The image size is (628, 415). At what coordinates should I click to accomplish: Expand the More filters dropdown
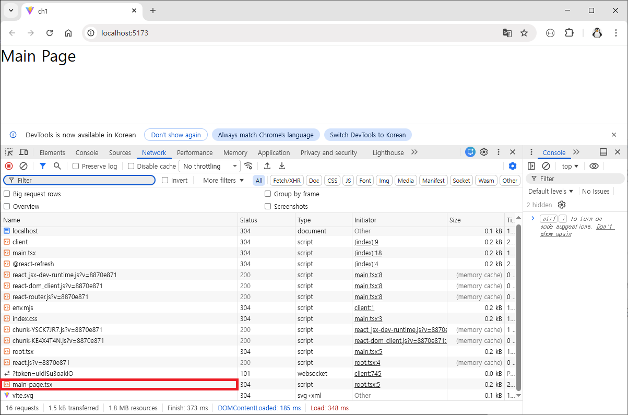tap(223, 180)
